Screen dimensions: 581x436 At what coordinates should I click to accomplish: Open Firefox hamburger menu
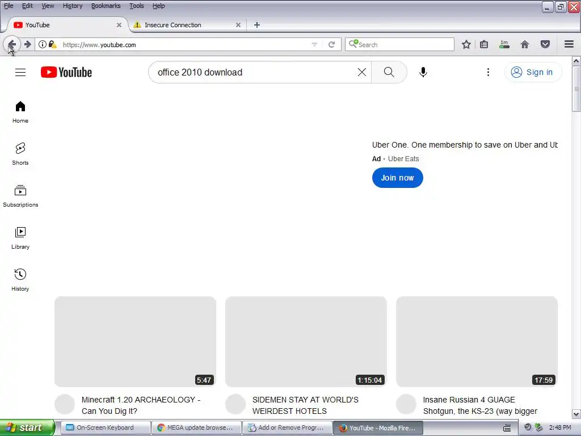click(x=569, y=44)
